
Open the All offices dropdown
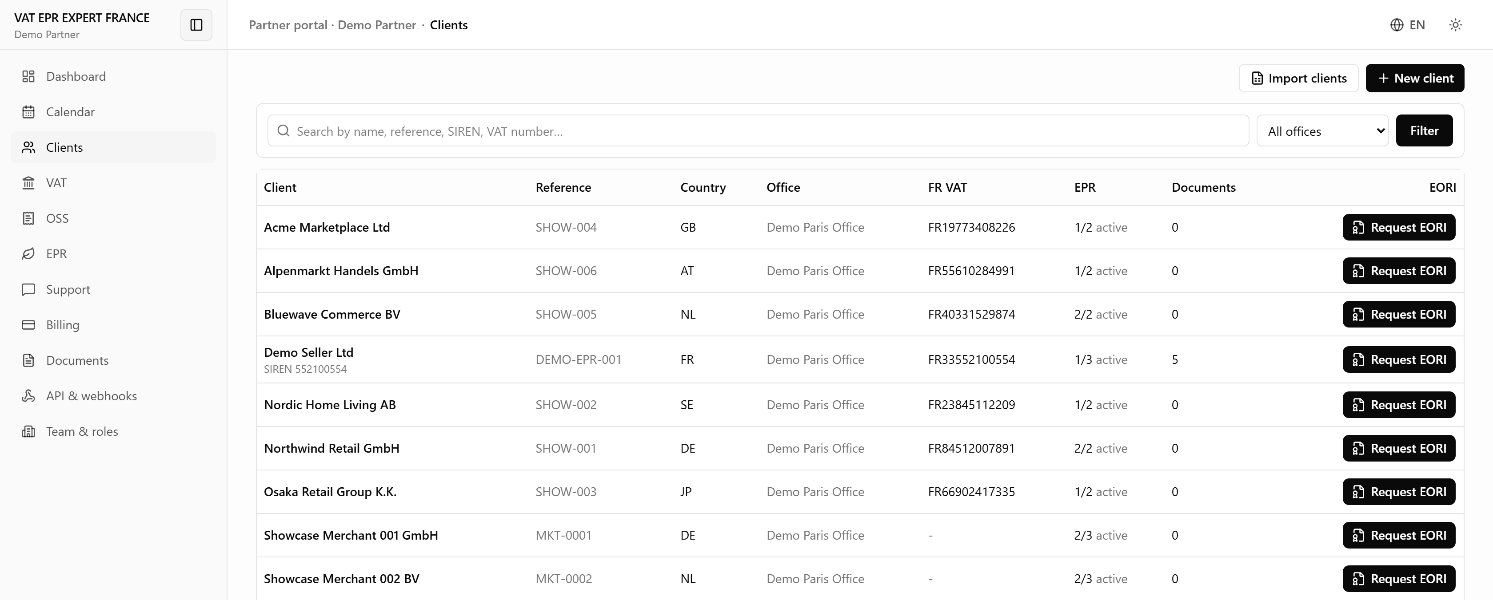pos(1322,131)
